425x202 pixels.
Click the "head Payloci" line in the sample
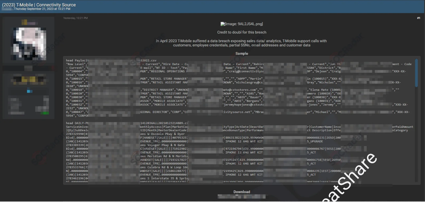pyautogui.click(x=77, y=60)
